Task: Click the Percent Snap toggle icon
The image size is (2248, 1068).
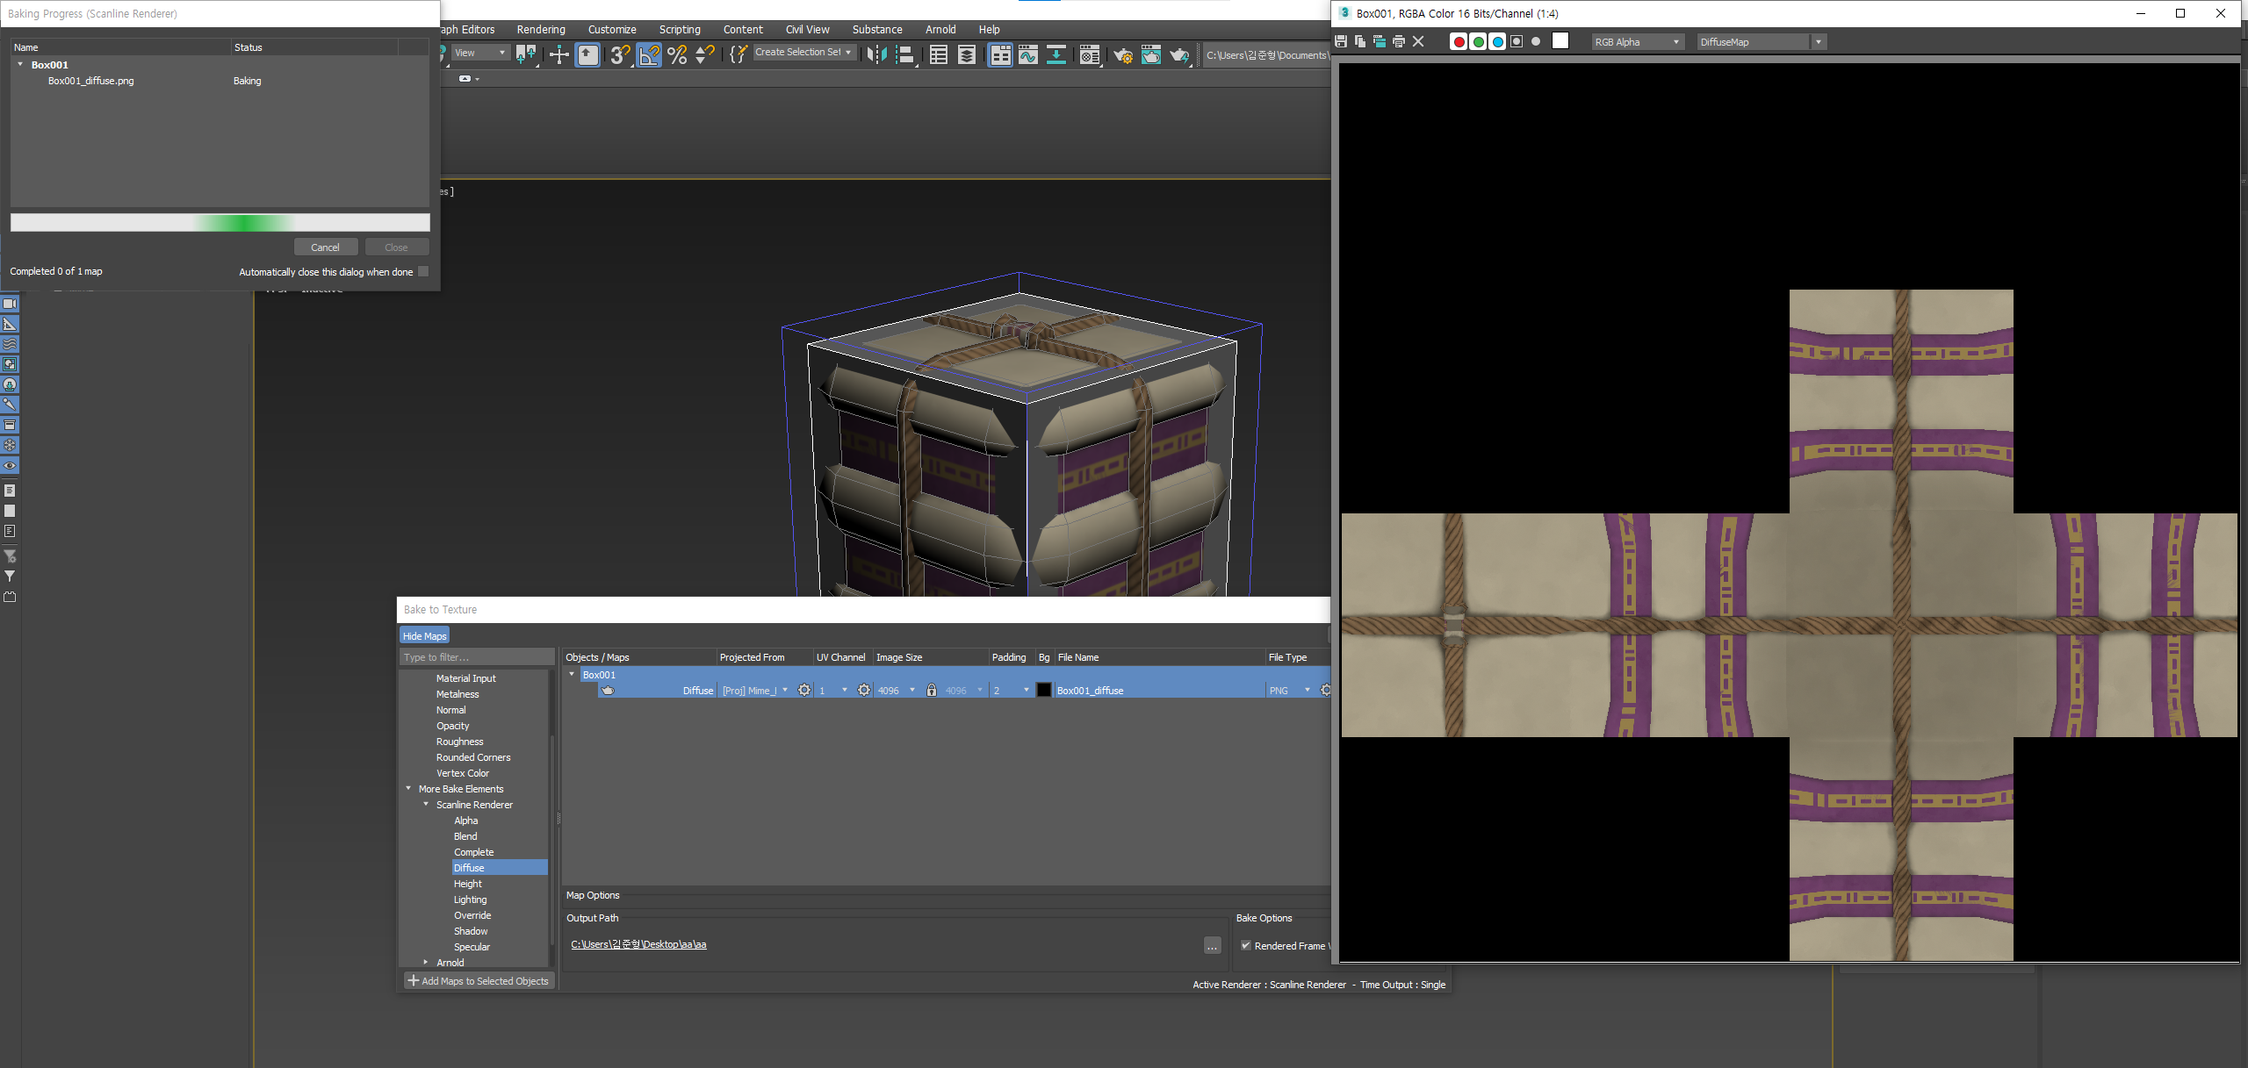Action: click(676, 55)
